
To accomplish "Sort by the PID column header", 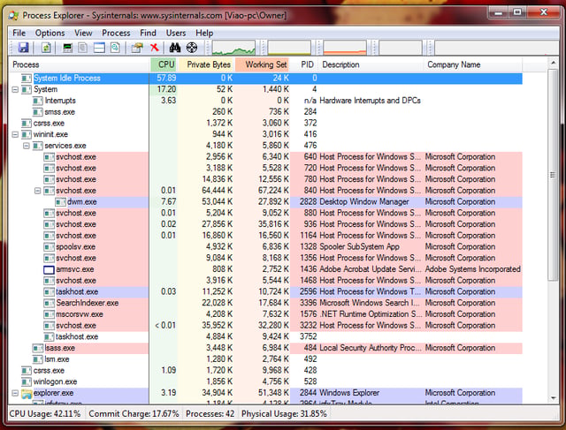I will tap(304, 64).
